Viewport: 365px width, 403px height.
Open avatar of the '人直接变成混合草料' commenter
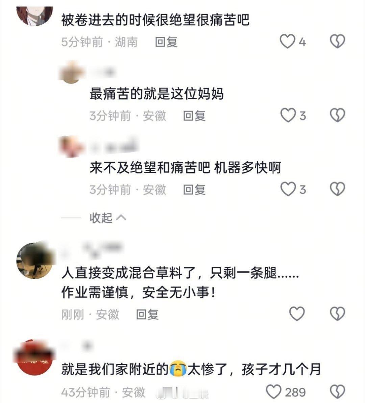tap(34, 261)
